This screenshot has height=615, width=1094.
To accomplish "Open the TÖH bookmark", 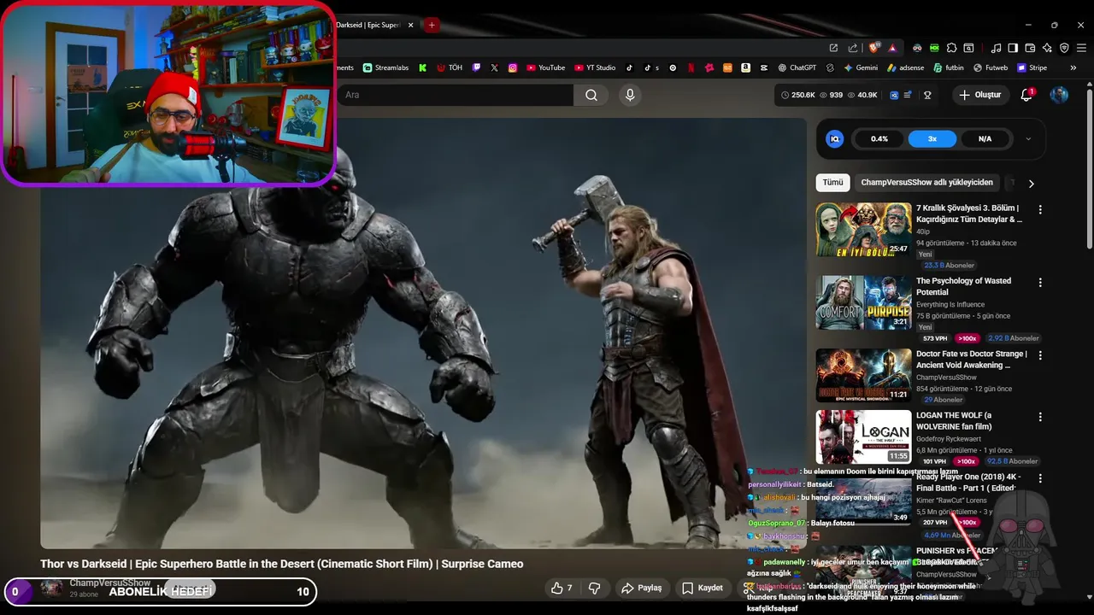I will 450,67.
